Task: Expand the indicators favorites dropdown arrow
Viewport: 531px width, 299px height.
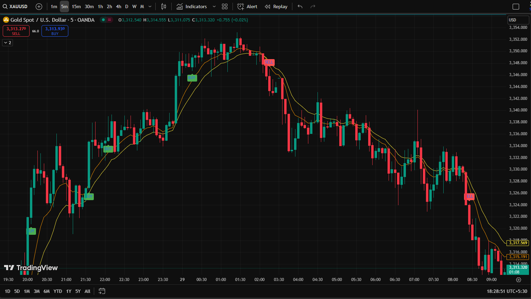Action: coord(214,6)
